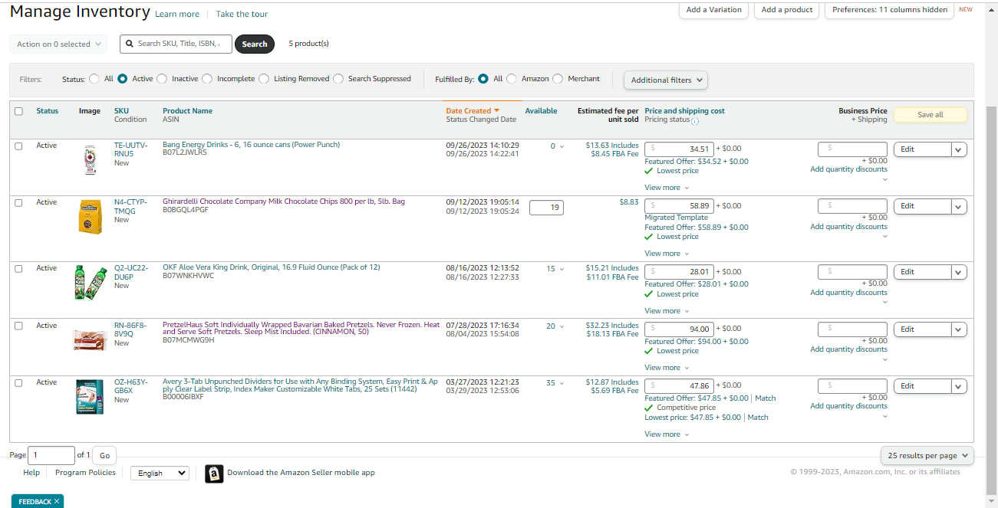Image resolution: width=998 pixels, height=508 pixels.
Task: Open the Edit dropdown arrow for Ghirardelli
Action: [959, 206]
